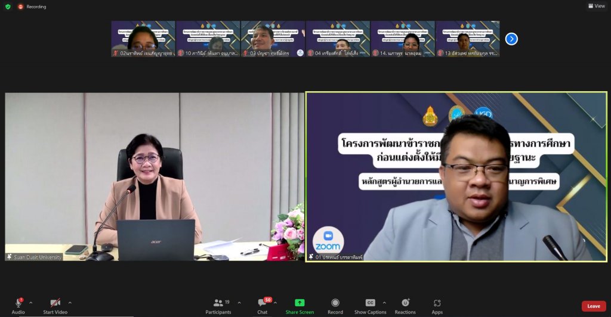Expand the Show Captions options chevron

click(384, 303)
